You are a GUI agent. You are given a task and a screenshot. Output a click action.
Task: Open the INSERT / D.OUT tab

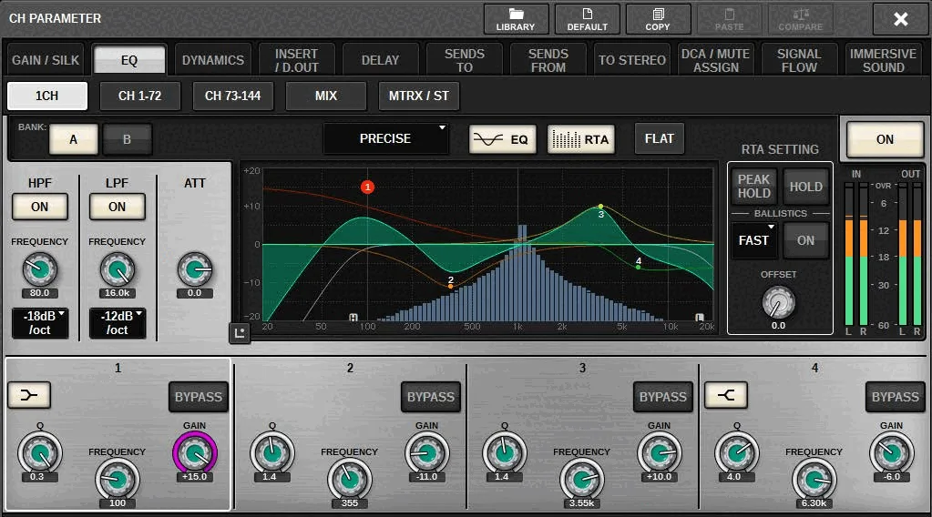(297, 61)
